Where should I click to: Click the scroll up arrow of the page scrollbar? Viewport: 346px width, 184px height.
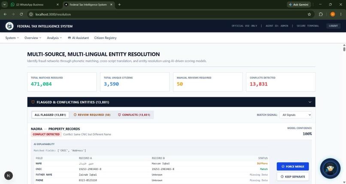344,45
